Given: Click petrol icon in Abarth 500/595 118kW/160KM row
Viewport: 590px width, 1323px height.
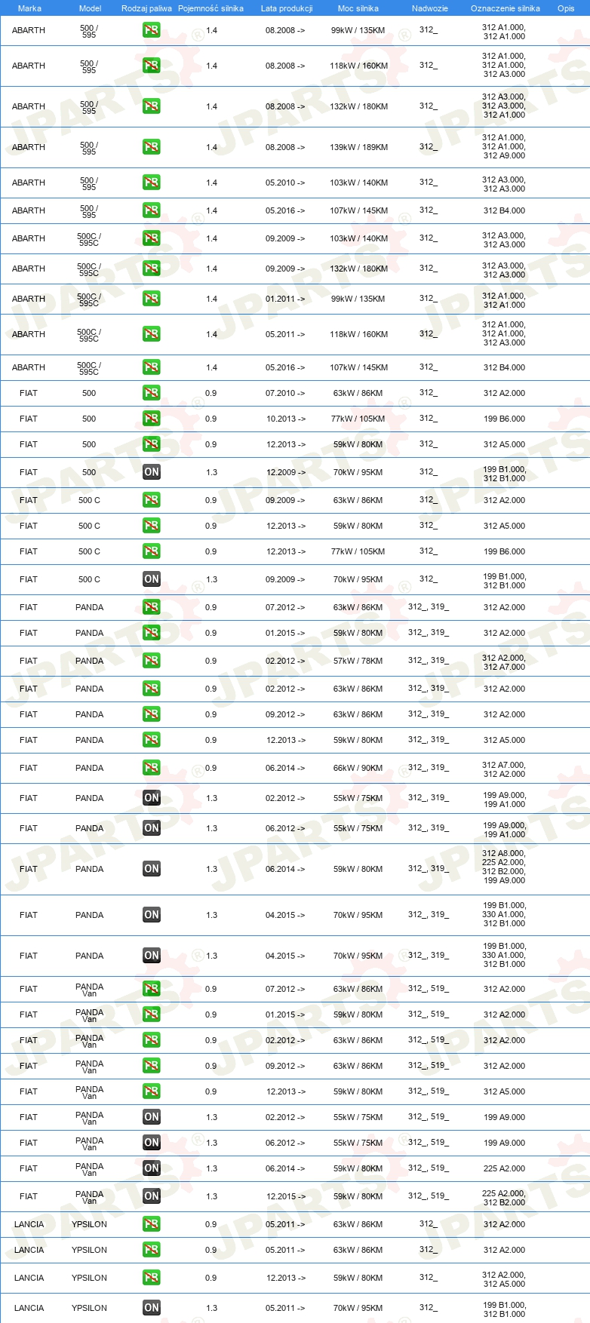Looking at the screenshot, I should (x=152, y=66).
